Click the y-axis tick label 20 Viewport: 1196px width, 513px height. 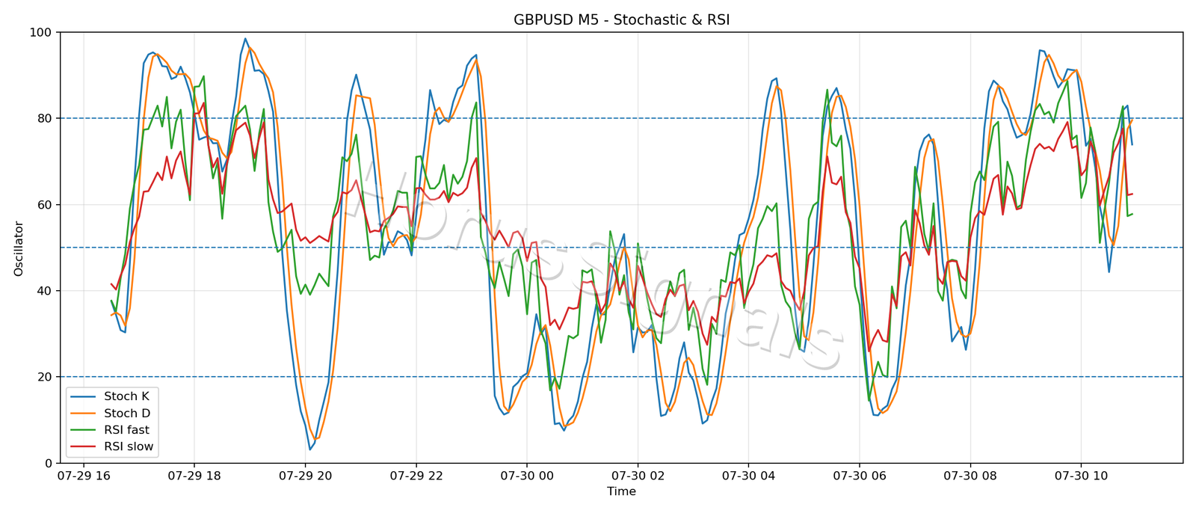point(44,377)
